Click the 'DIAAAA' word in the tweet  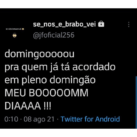click(x=23, y=106)
